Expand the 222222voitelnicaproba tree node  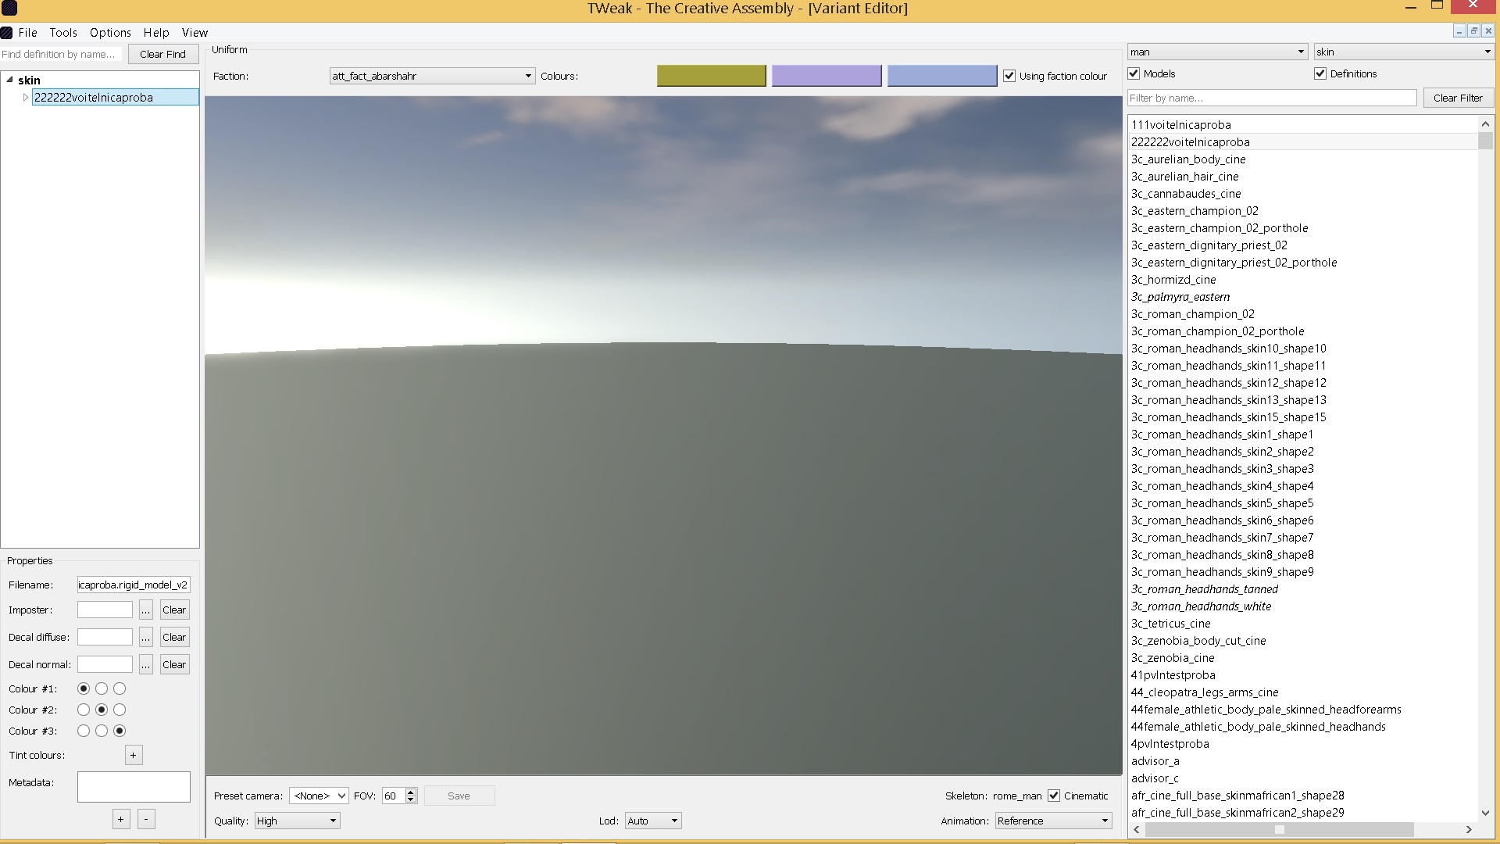pos(26,98)
